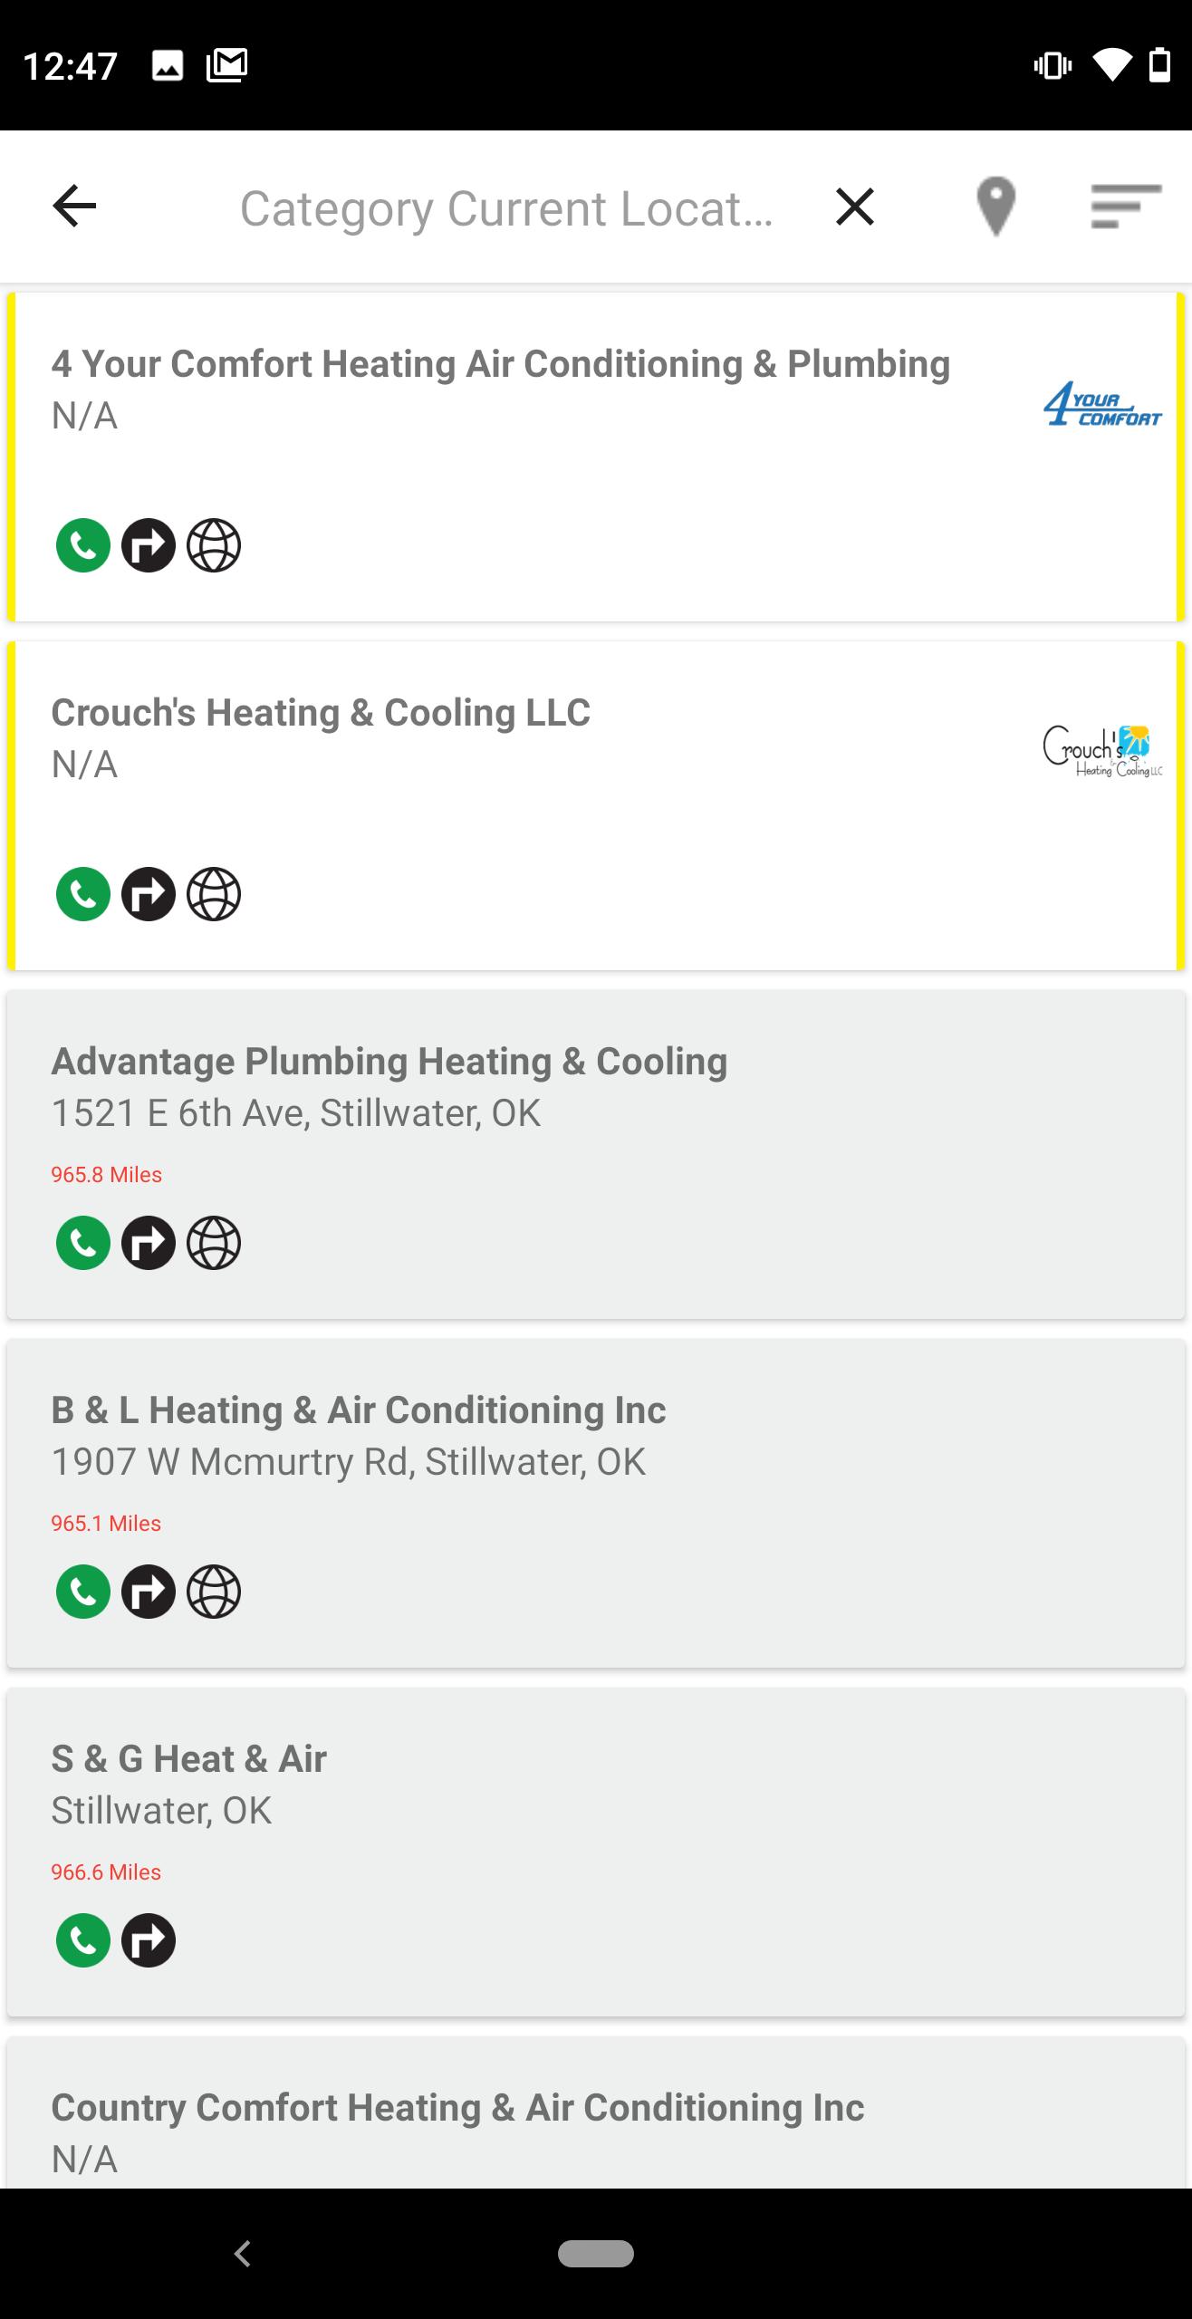
Task: Open 4 Your Comfort website globe icon
Action: [214, 545]
